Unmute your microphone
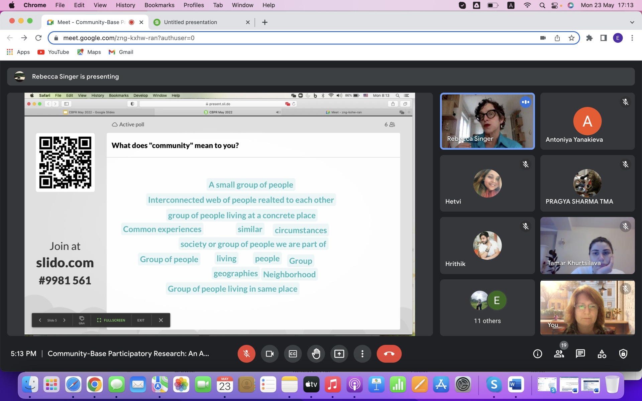642x401 pixels. (x=246, y=354)
